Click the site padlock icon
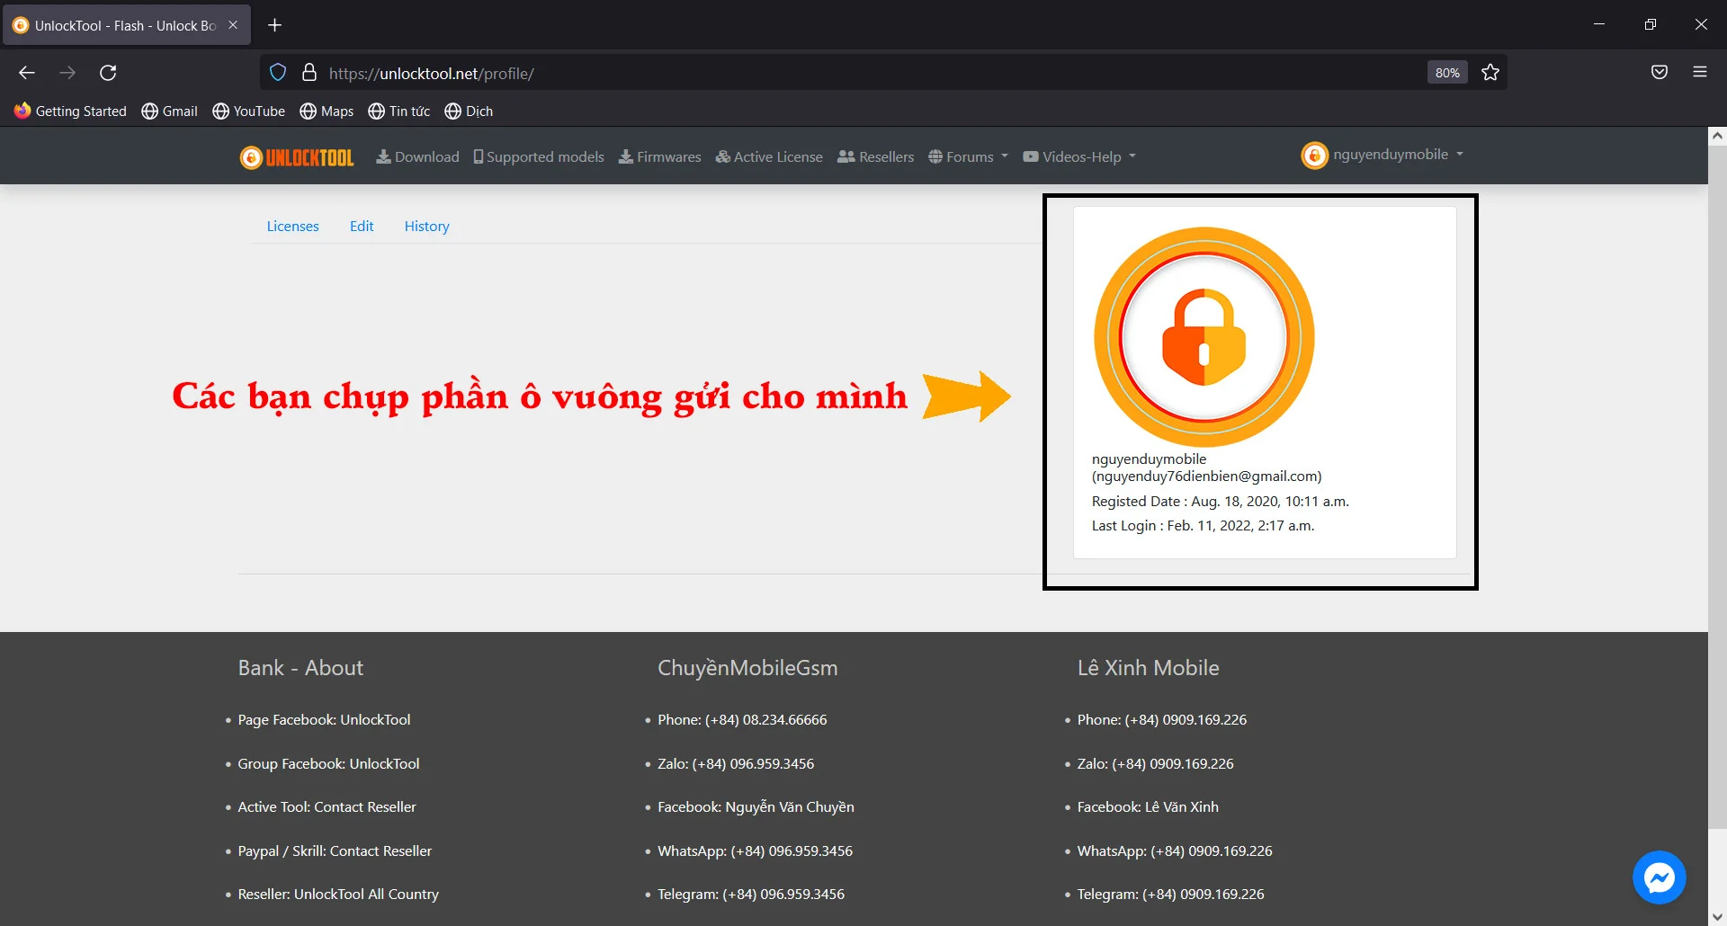This screenshot has height=926, width=1727. tap(309, 73)
